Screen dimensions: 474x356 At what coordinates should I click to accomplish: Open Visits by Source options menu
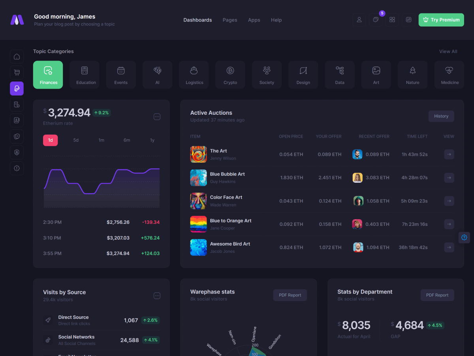pos(157,296)
